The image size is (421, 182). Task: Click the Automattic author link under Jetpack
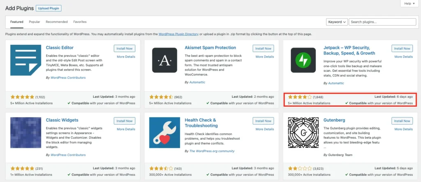point(336,83)
